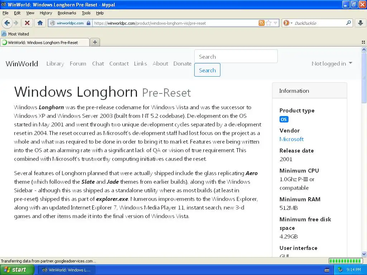This screenshot has height=275, width=367.
Task: Click the padlock security icon
Action: 89,23
